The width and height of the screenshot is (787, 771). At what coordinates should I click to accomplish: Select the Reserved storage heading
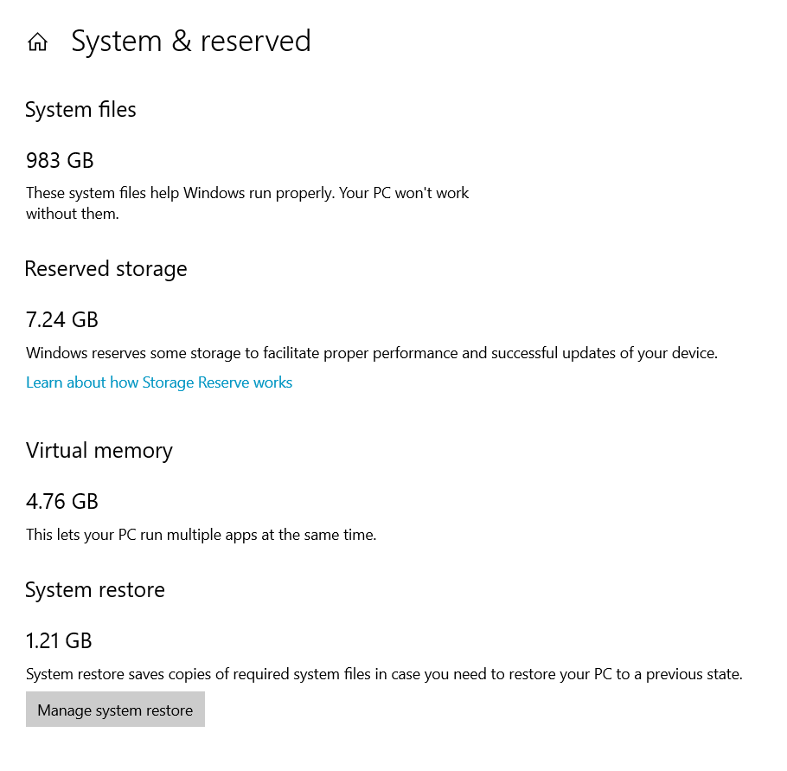coord(106,269)
